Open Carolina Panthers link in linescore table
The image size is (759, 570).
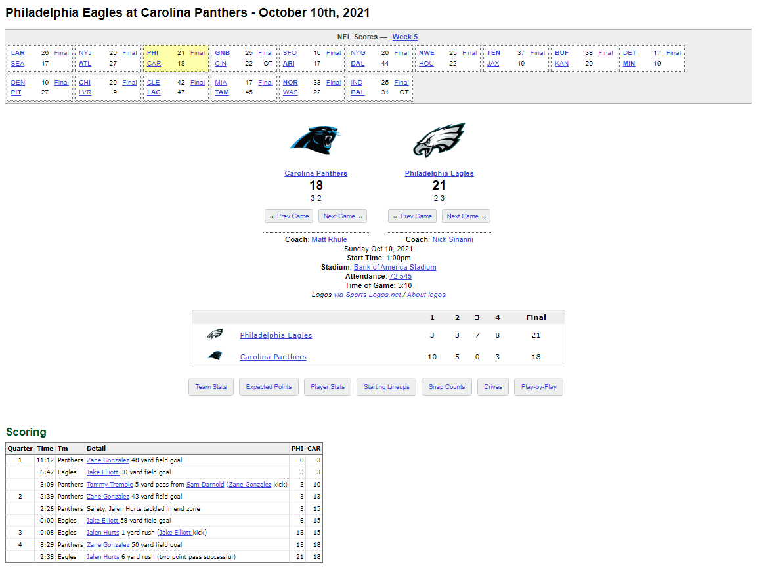[x=273, y=357]
